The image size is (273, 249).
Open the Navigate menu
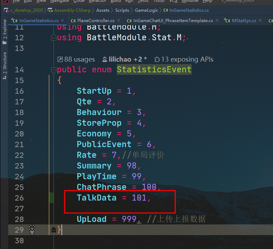59,1
